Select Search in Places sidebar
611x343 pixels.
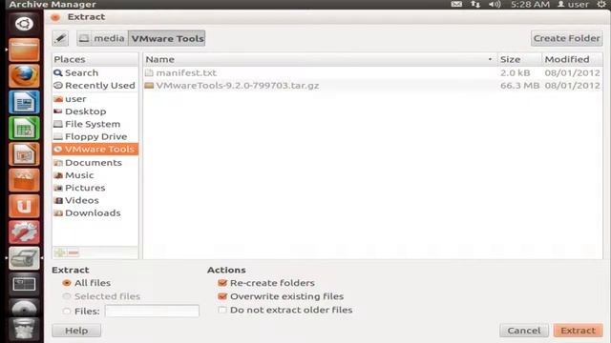pos(95,72)
